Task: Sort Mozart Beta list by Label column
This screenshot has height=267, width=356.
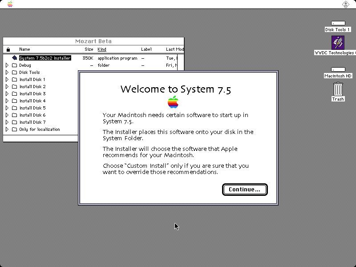Action: tap(146, 49)
